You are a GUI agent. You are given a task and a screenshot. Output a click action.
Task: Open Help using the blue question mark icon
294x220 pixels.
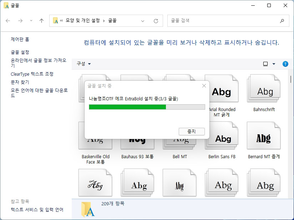(x=285, y=64)
